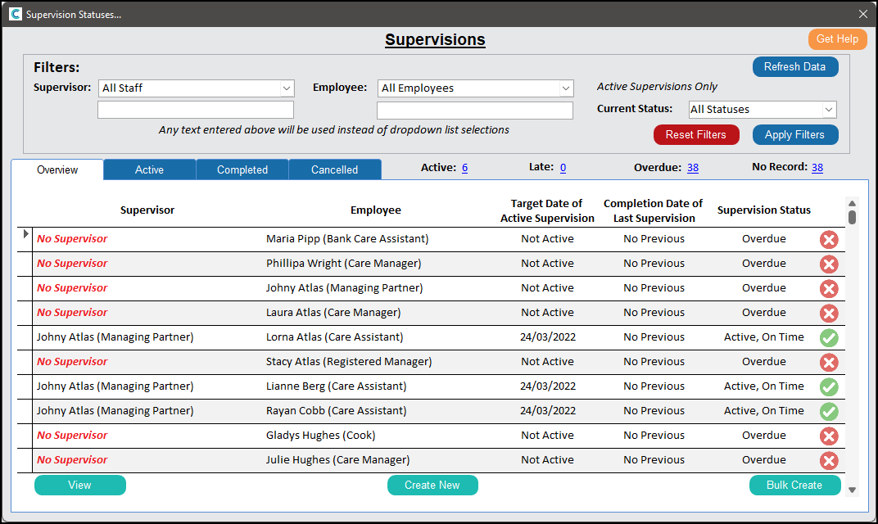Image resolution: width=878 pixels, height=524 pixels.
Task: Click red X icon for Phillipa Wright
Action: (829, 264)
